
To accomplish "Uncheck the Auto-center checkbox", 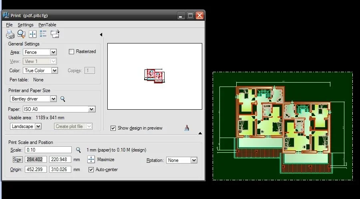I will coord(91,169).
